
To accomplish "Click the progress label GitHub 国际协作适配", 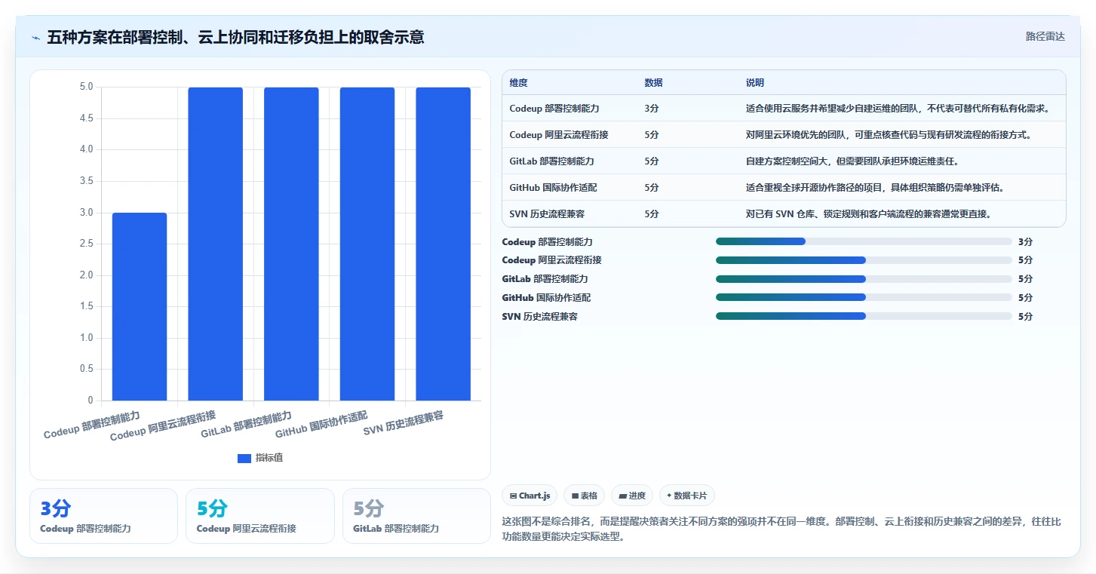I will [546, 298].
